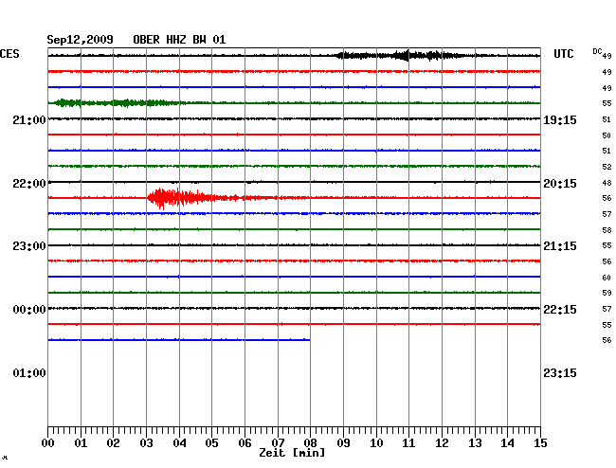Click the left time label "21:00"
616x468 pixels.
[29, 120]
